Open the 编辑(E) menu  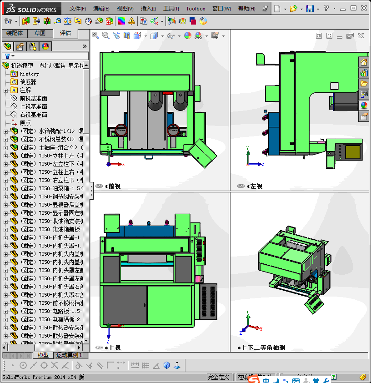point(101,9)
